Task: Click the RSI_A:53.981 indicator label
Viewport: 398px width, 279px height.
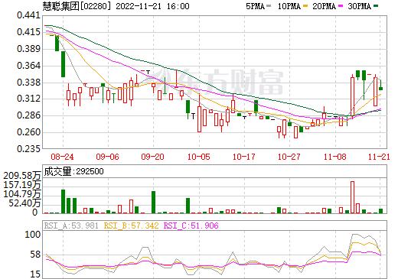Action: (71, 225)
